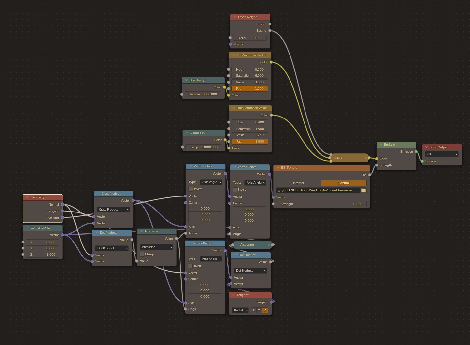Image resolution: width=470 pixels, height=345 pixels.
Task: Click the X 0.000 field in Combine XYZ
Action: click(x=42, y=242)
